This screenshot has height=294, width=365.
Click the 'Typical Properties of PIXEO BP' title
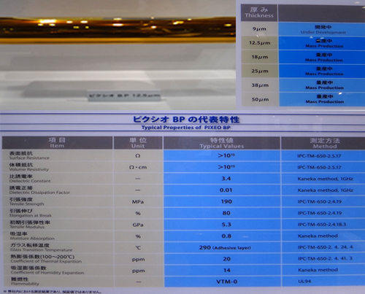pyautogui.click(x=186, y=128)
